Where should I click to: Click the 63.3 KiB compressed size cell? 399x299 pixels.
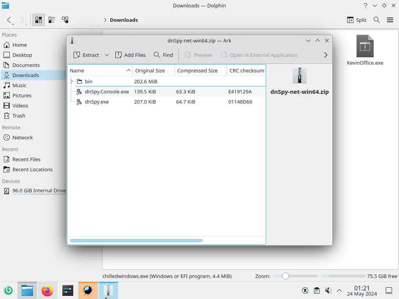pos(185,91)
